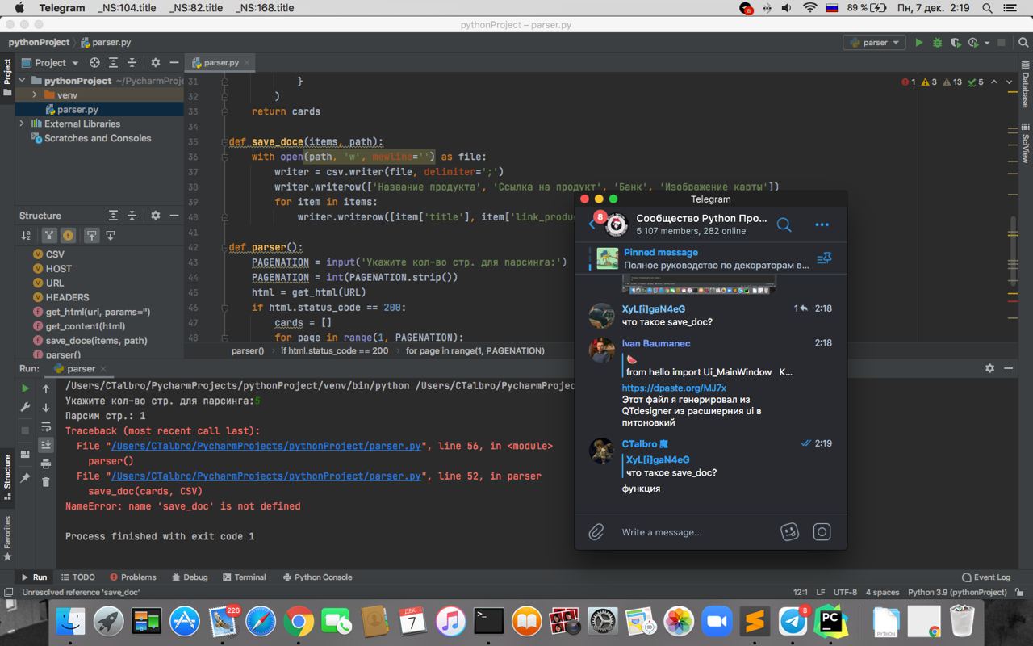The image size is (1033, 646).
Task: Go back to Telegram chat list
Action: 592,224
